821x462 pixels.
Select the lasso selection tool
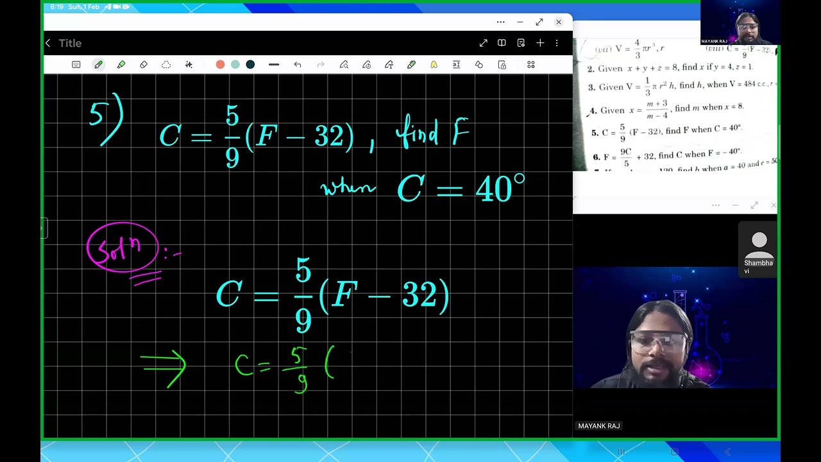coord(166,65)
